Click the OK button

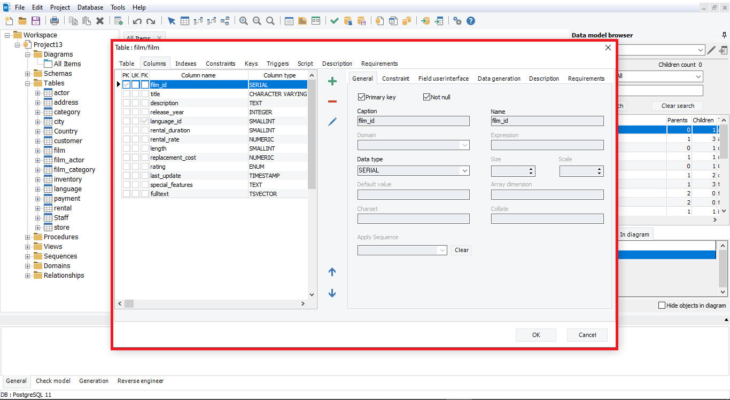536,335
